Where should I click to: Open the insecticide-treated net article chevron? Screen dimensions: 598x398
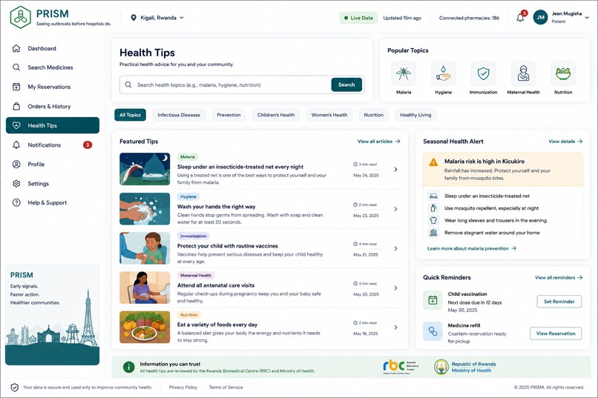395,170
